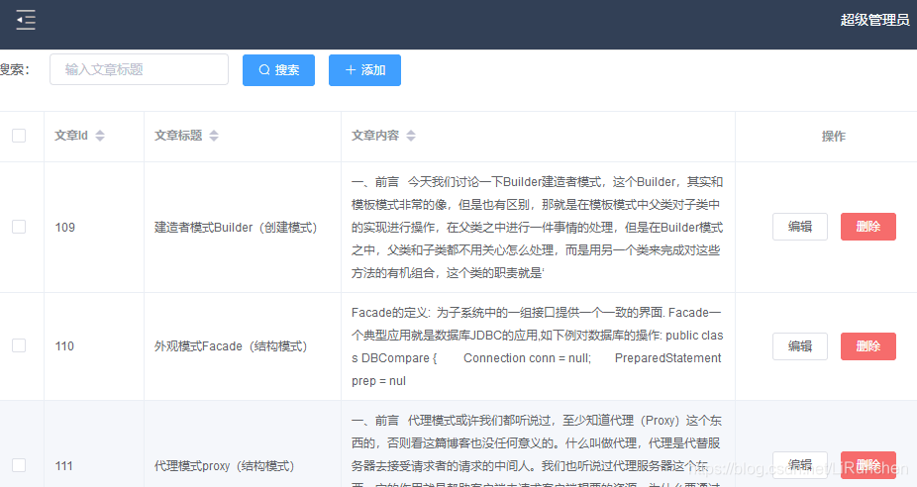Click the 文章标题 header text

tap(178, 136)
